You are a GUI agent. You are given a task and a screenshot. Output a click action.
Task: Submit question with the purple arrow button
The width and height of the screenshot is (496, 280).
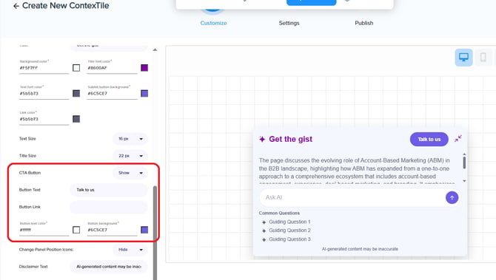452,197
